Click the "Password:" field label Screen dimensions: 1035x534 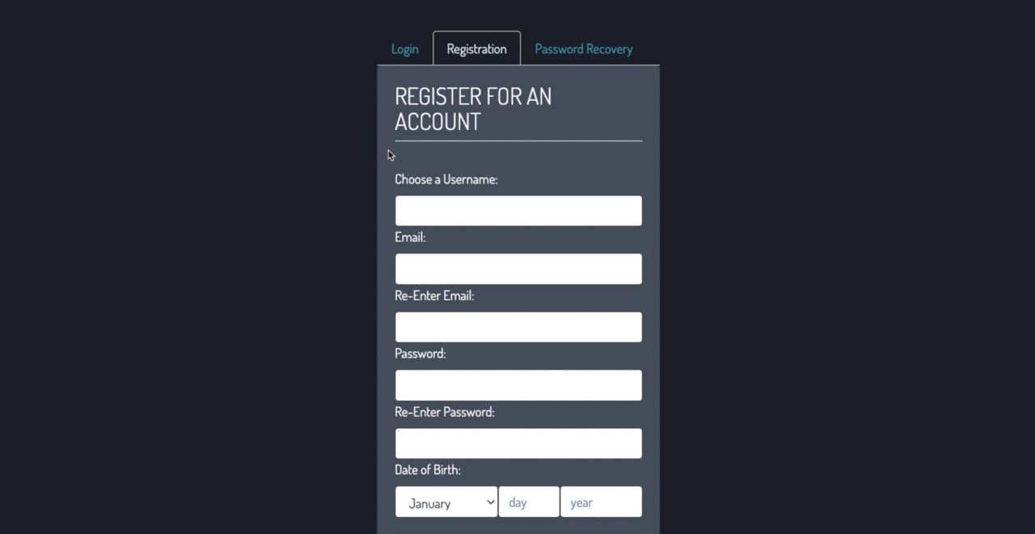[420, 354]
